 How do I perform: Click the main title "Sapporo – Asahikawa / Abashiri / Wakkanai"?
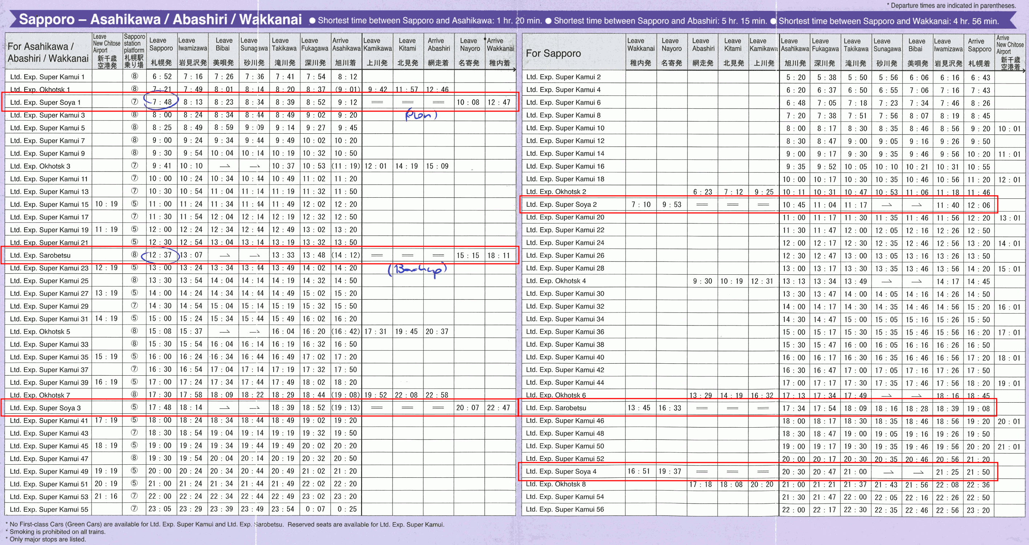pyautogui.click(x=161, y=19)
